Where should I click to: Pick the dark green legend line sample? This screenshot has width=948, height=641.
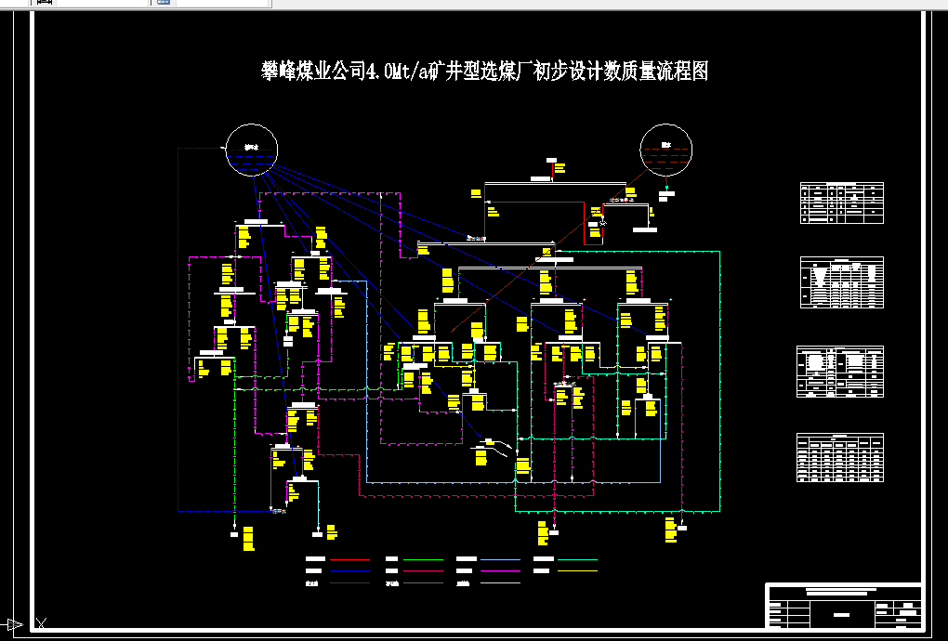[x=423, y=583]
